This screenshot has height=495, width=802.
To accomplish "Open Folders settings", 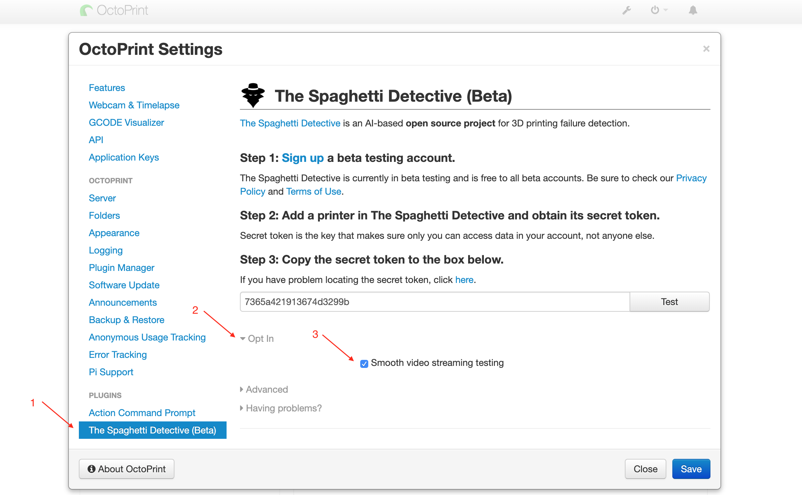I will (x=104, y=215).
